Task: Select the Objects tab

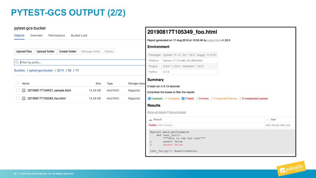Action: (x=19, y=35)
